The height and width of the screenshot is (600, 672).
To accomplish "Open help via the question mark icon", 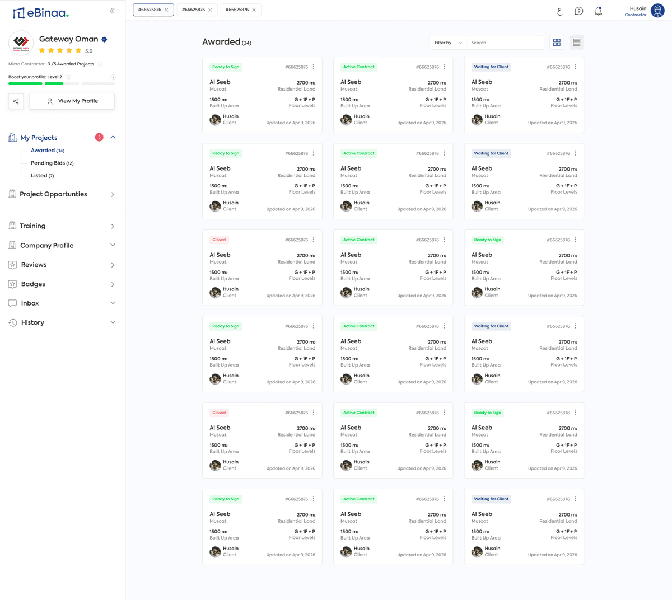I will [x=579, y=11].
